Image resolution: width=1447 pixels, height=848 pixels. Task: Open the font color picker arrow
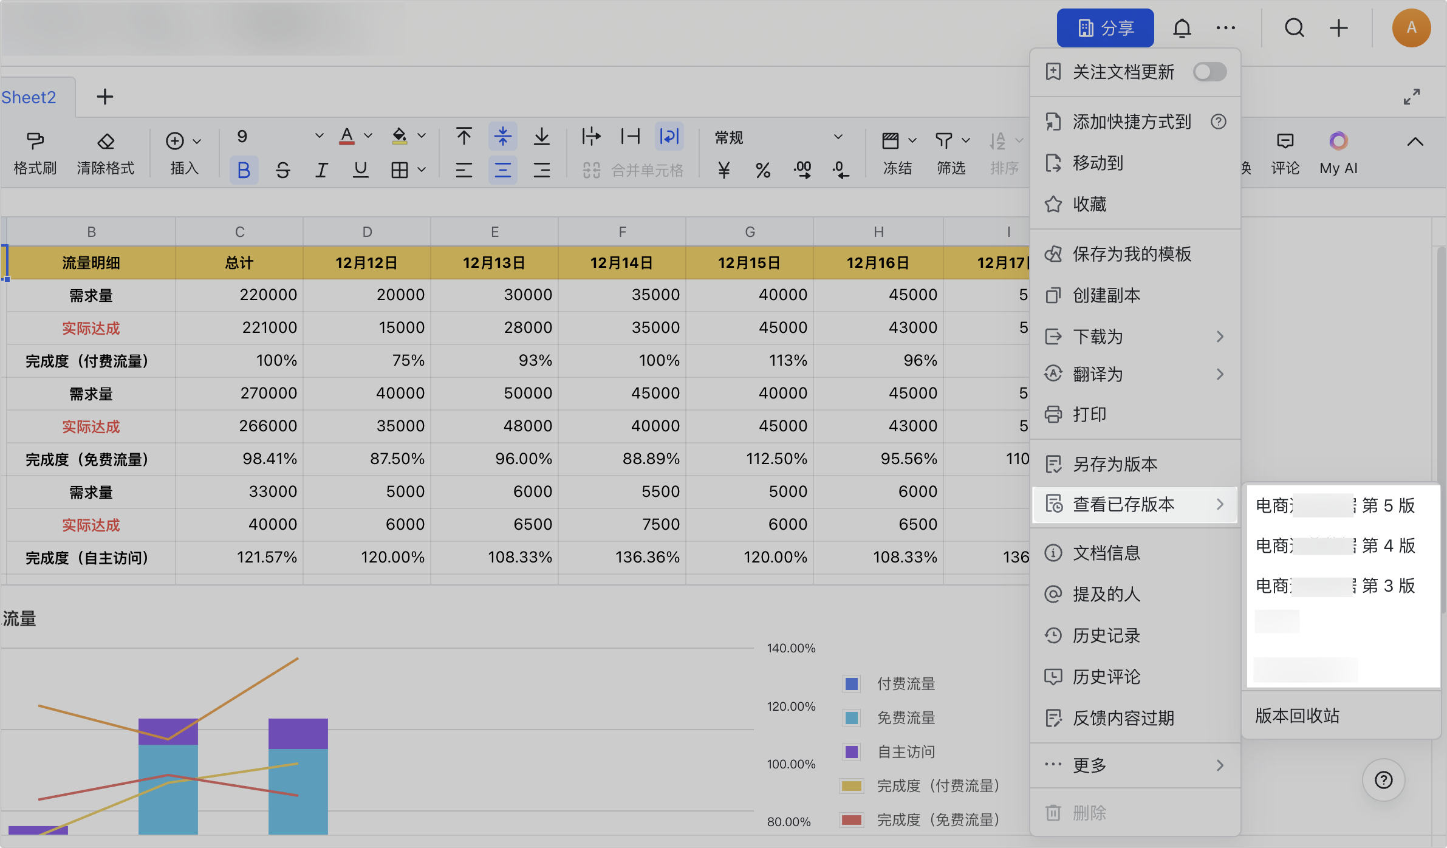coord(368,136)
